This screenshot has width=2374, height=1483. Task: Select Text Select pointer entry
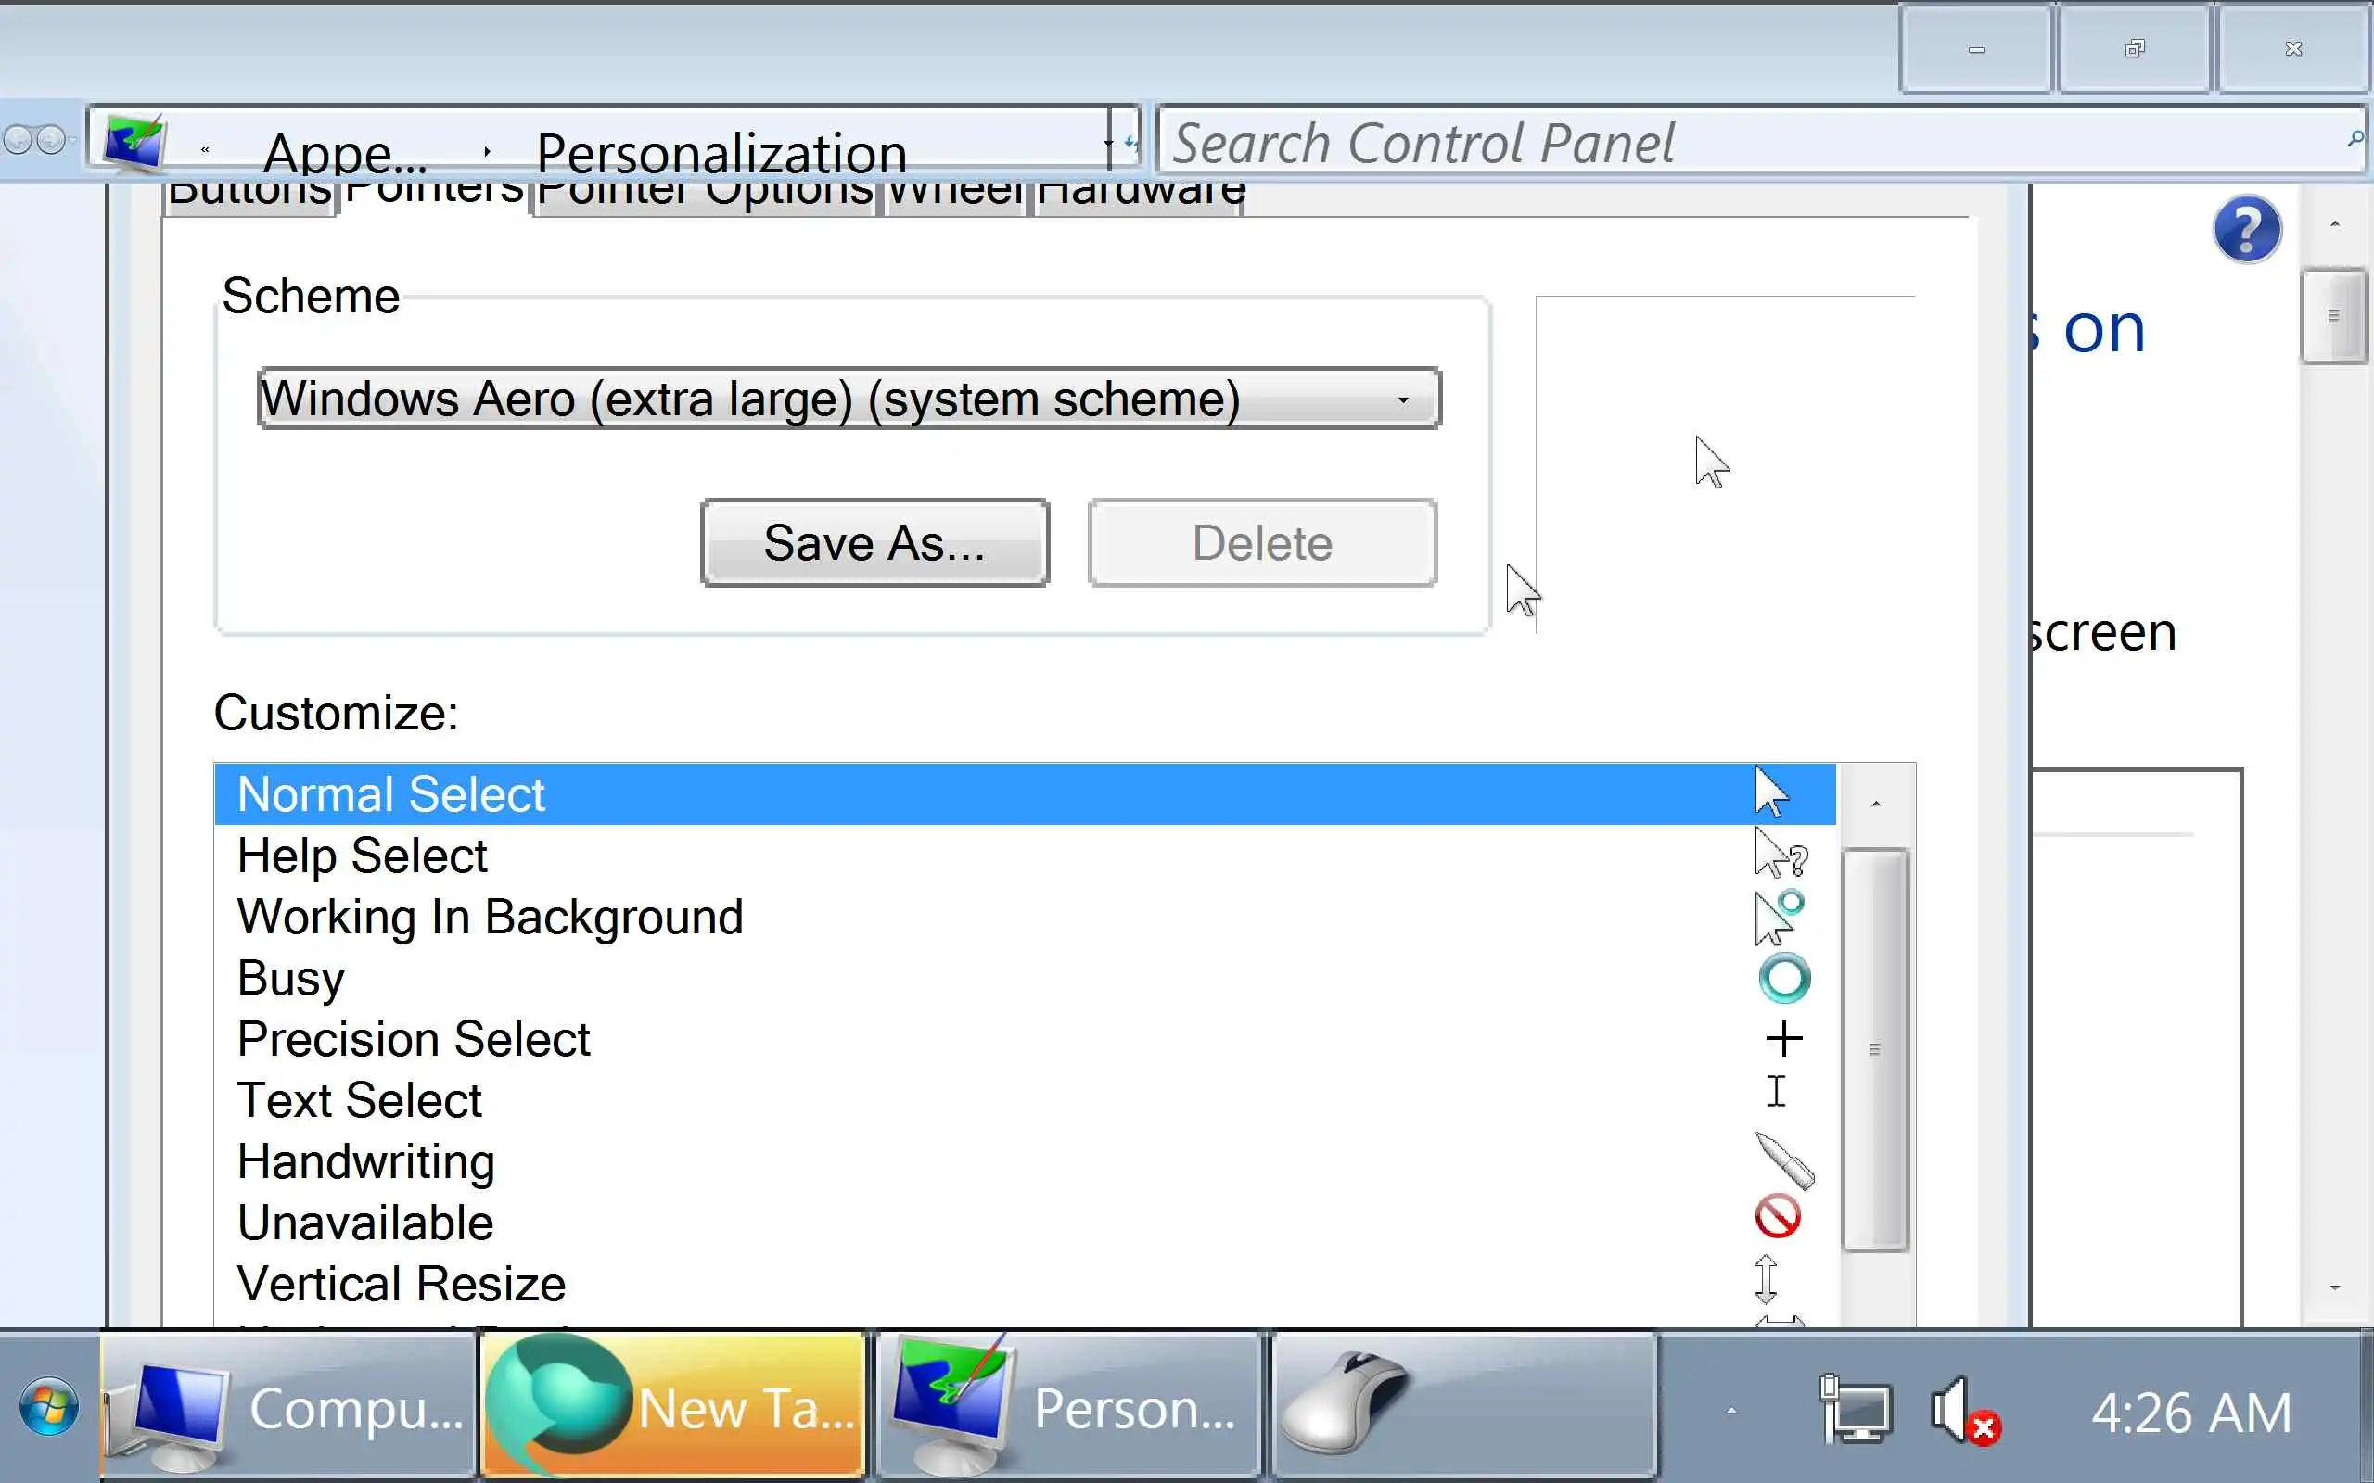359,1100
